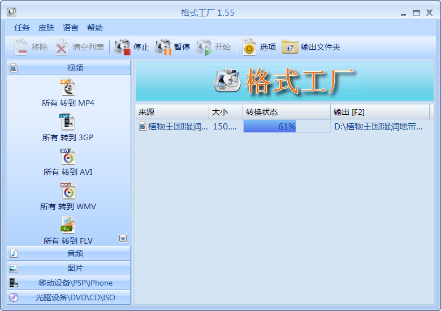Click the Clear List (清空列表) icon
441x311 pixels.
(62, 47)
